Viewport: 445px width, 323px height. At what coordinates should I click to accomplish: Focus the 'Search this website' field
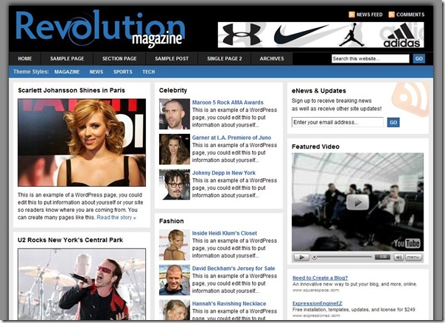pyautogui.click(x=371, y=59)
